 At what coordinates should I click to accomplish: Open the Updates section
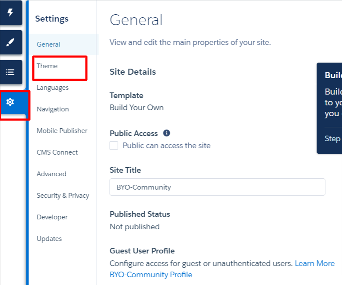[49, 239]
